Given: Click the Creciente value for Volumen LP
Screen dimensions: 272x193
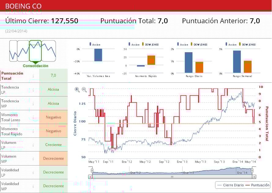Looking at the screenshot, I should coord(54,145).
